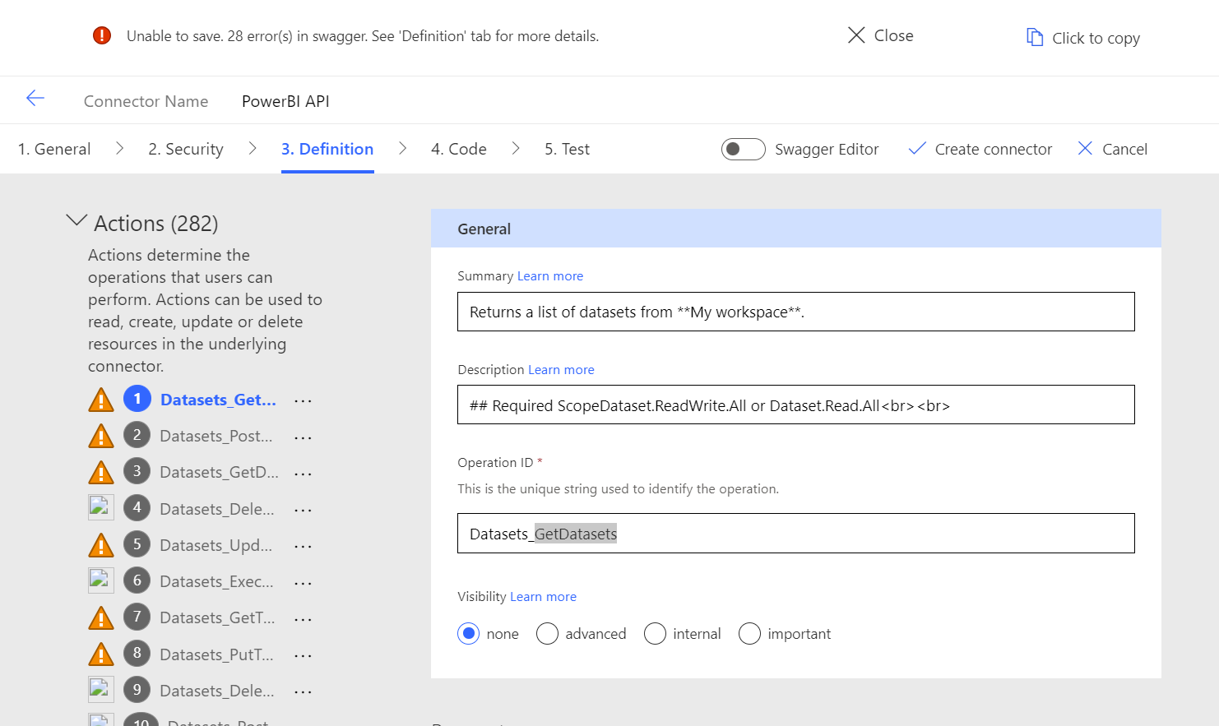Go back using the left arrow
The width and height of the screenshot is (1219, 726).
point(35,99)
